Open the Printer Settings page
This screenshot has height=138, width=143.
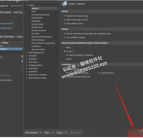tap(38, 40)
